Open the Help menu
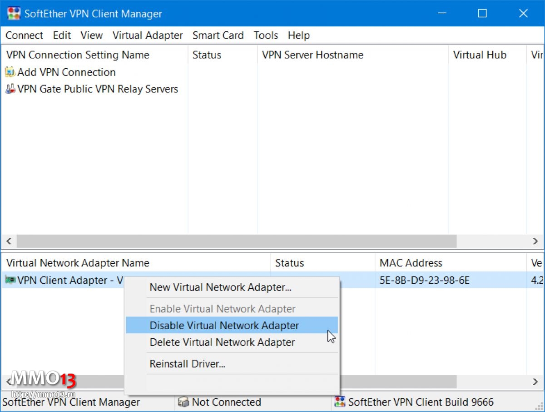Viewport: 545px width, 412px height. tap(299, 35)
